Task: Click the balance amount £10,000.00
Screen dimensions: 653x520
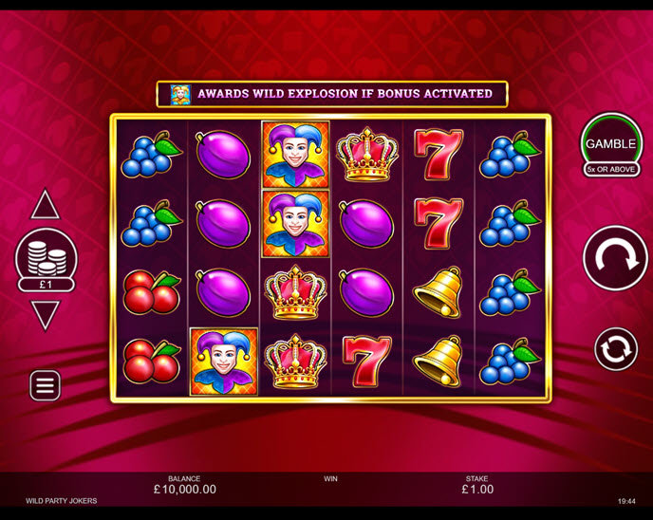Action: (185, 490)
